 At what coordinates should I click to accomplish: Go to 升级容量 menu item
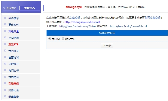click(14, 31)
